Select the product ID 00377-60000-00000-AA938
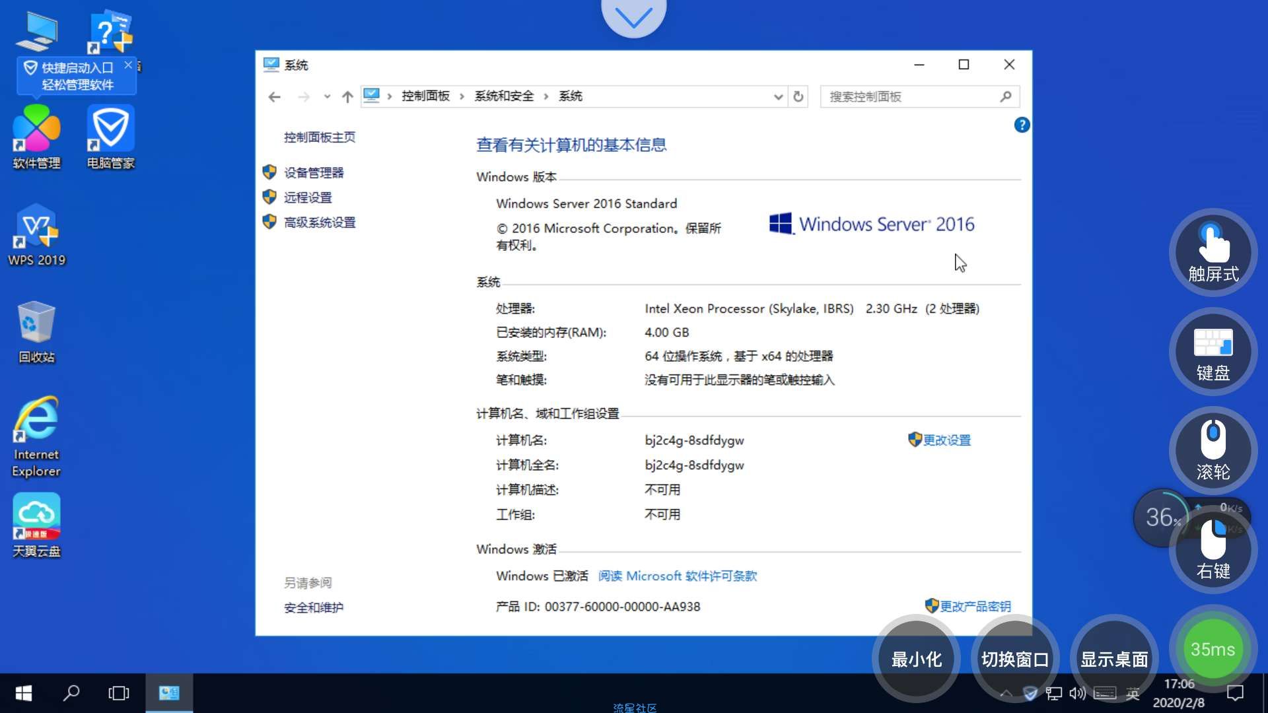 622,607
